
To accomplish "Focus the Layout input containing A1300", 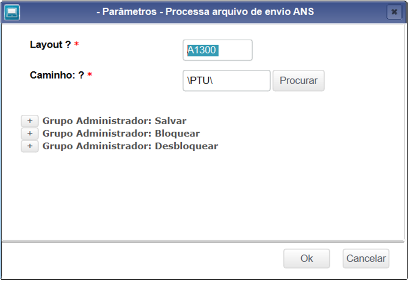I will (x=217, y=50).
